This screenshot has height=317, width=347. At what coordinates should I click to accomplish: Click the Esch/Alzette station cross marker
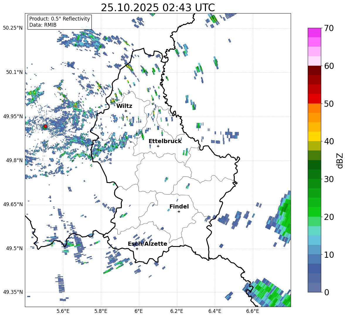(137, 249)
